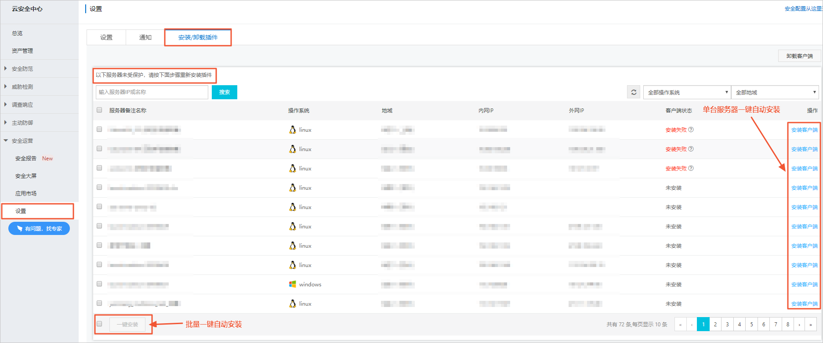Open the 安全配置从这里 link at top right
823x343 pixels.
click(x=803, y=9)
